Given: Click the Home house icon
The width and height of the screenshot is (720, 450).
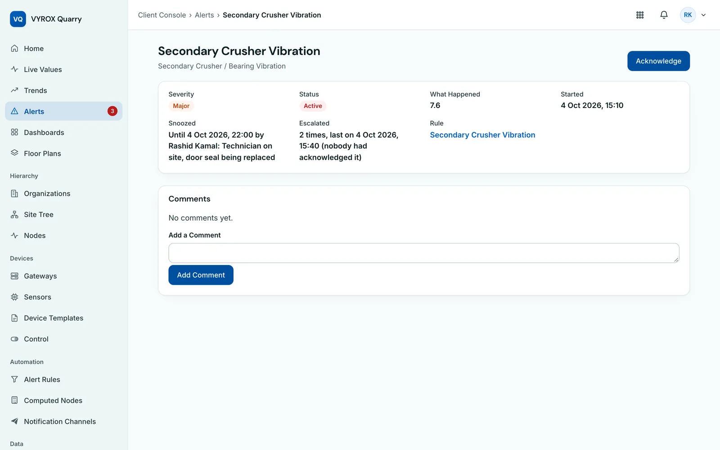Looking at the screenshot, I should point(14,49).
